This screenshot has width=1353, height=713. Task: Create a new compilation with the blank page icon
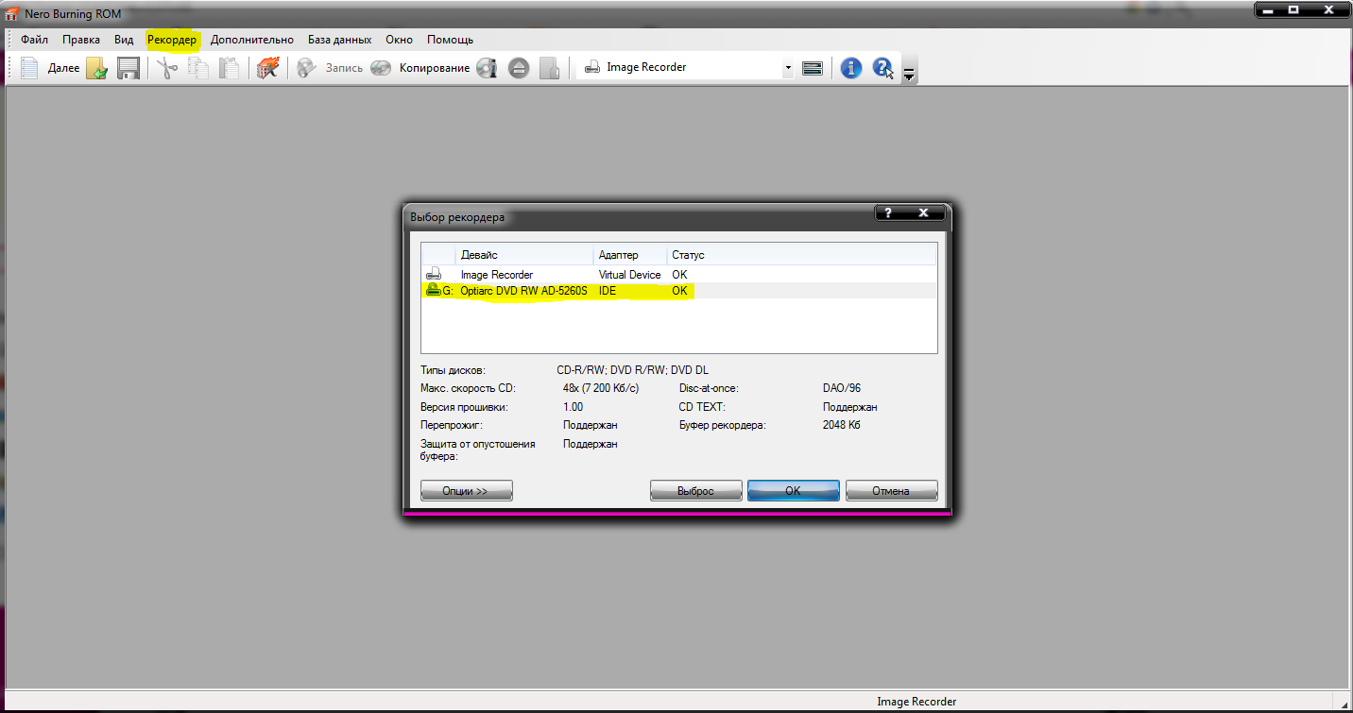[29, 68]
